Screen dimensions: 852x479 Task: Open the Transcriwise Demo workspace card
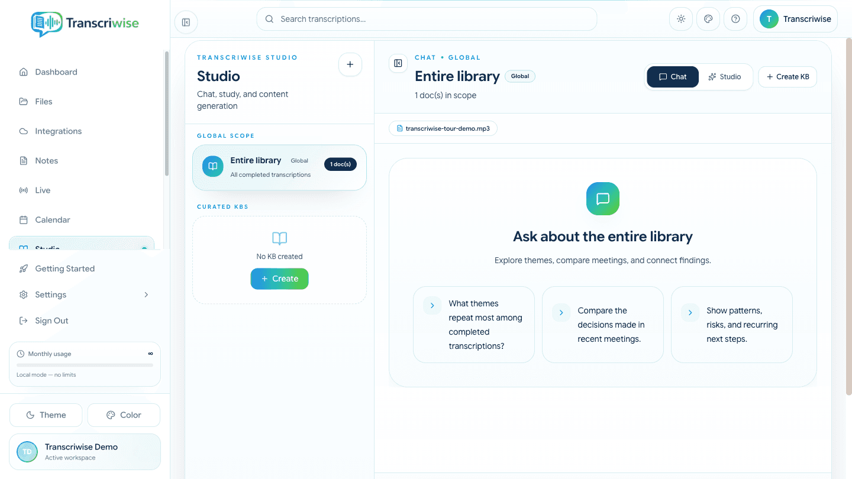pyautogui.click(x=85, y=452)
